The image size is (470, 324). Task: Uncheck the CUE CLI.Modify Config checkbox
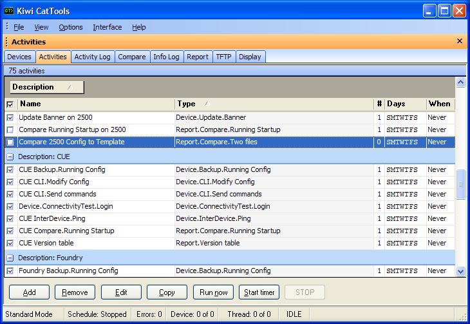(10, 182)
